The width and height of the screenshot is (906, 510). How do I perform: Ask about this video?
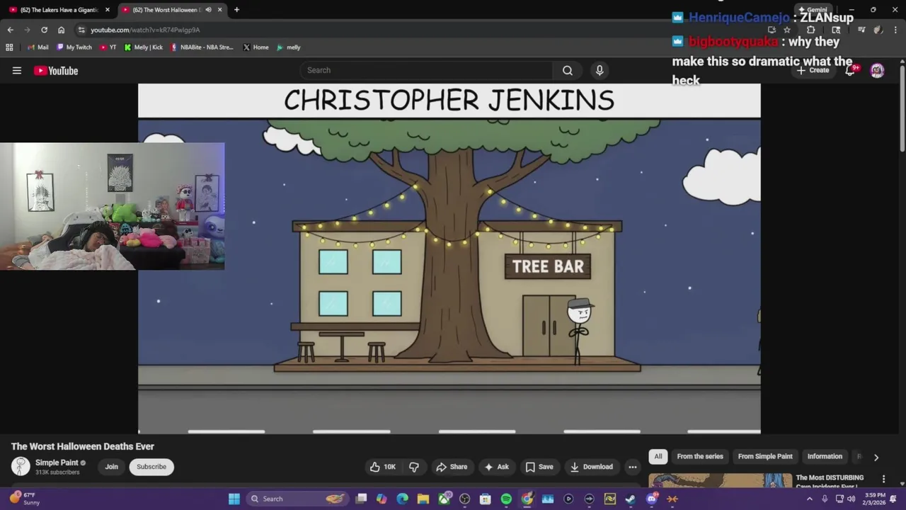click(496, 467)
